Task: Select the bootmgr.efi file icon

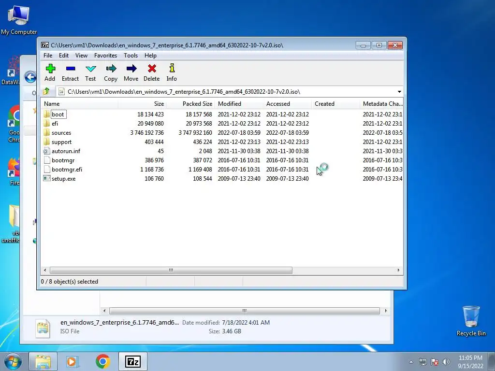Action: (x=47, y=169)
